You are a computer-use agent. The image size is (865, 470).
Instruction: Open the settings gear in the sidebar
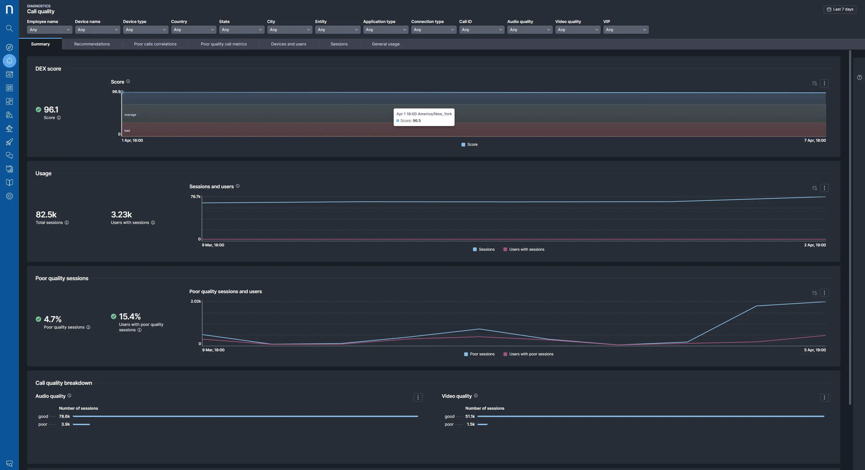(9, 196)
